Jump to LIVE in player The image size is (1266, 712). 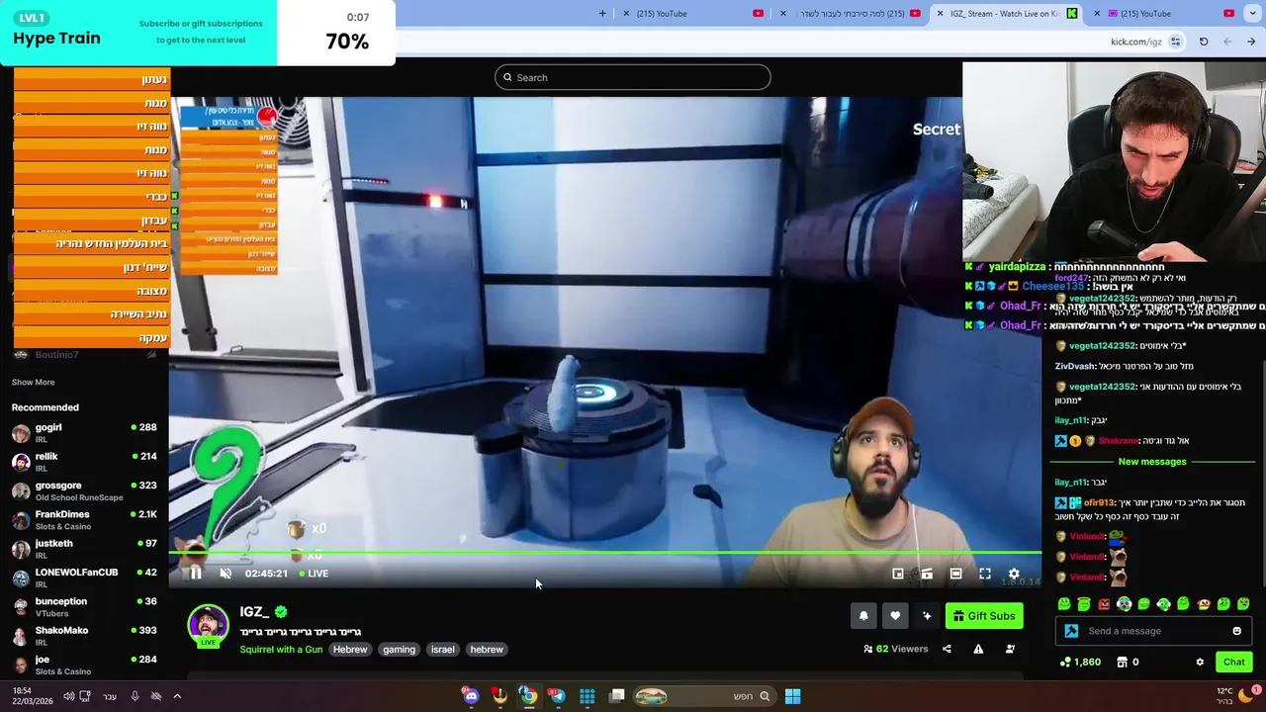coord(314,574)
